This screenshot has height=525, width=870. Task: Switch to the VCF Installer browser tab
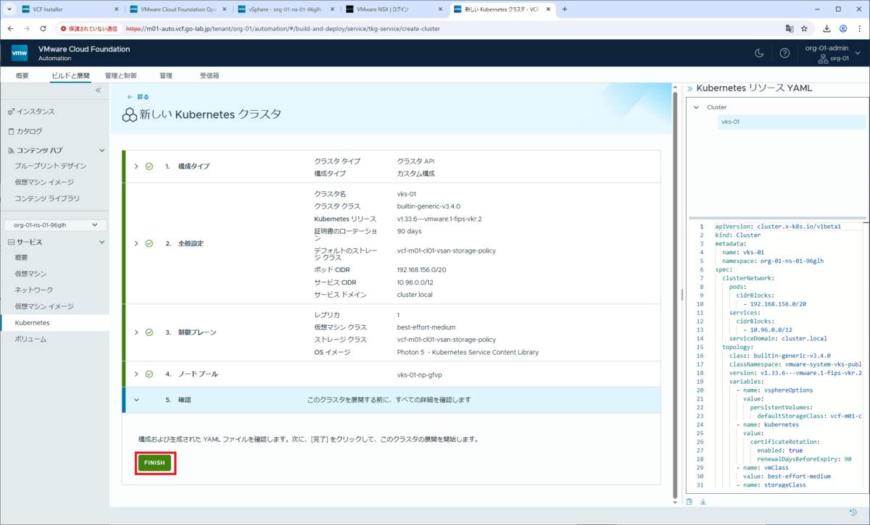pos(70,9)
